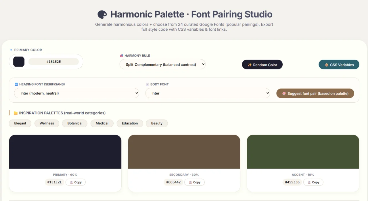The width and height of the screenshot is (368, 201).
Task: Click Suggest font pair button
Action: coord(315,93)
